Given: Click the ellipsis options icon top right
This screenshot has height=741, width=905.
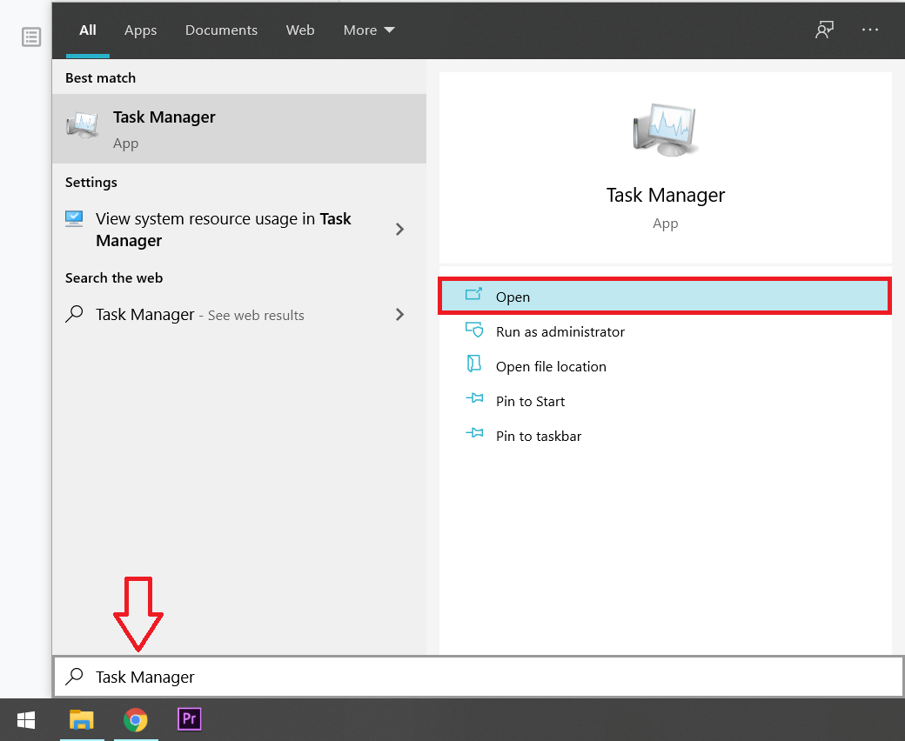Looking at the screenshot, I should click(x=870, y=29).
